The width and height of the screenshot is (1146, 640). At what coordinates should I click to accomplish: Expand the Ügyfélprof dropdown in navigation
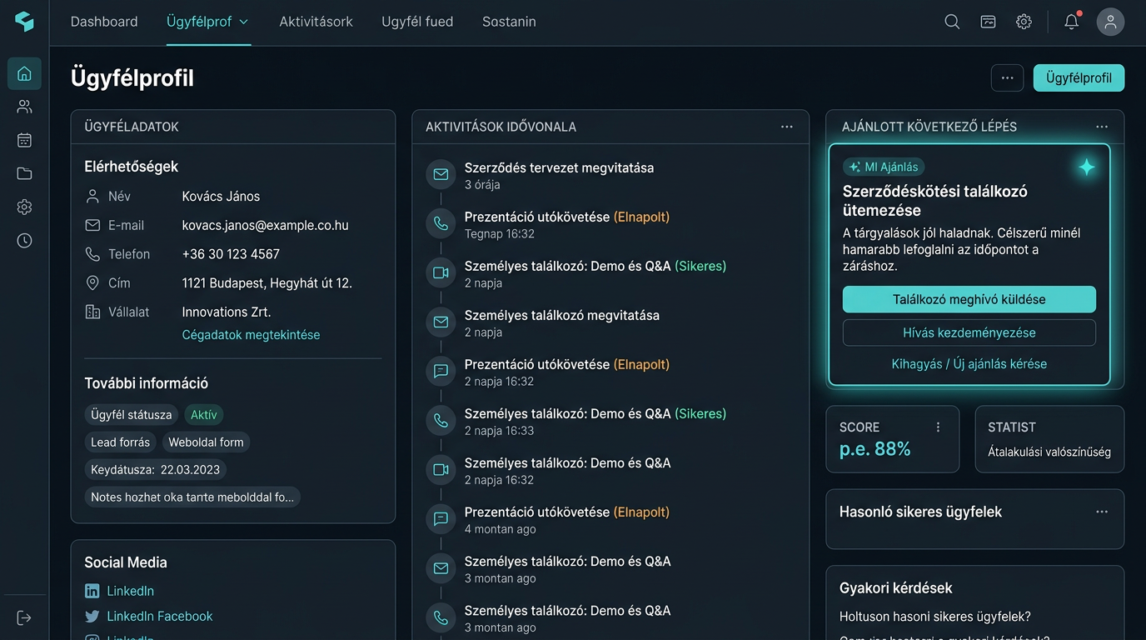[x=244, y=22]
